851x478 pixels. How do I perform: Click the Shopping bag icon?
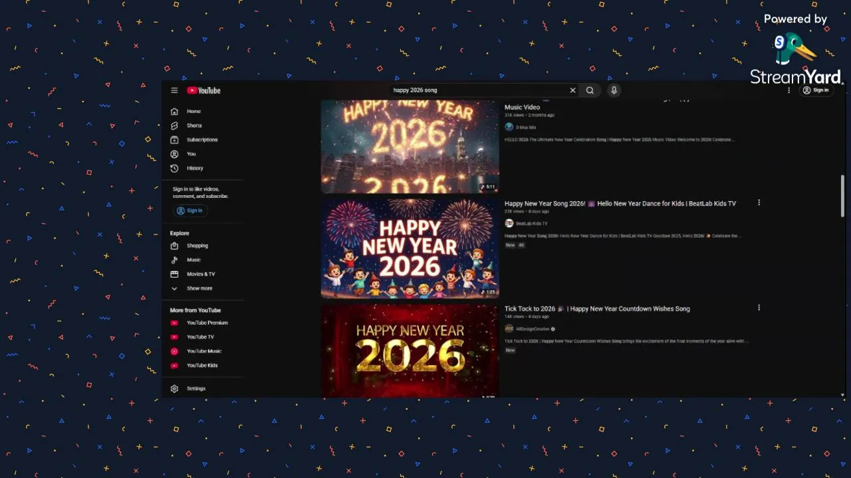click(x=174, y=246)
